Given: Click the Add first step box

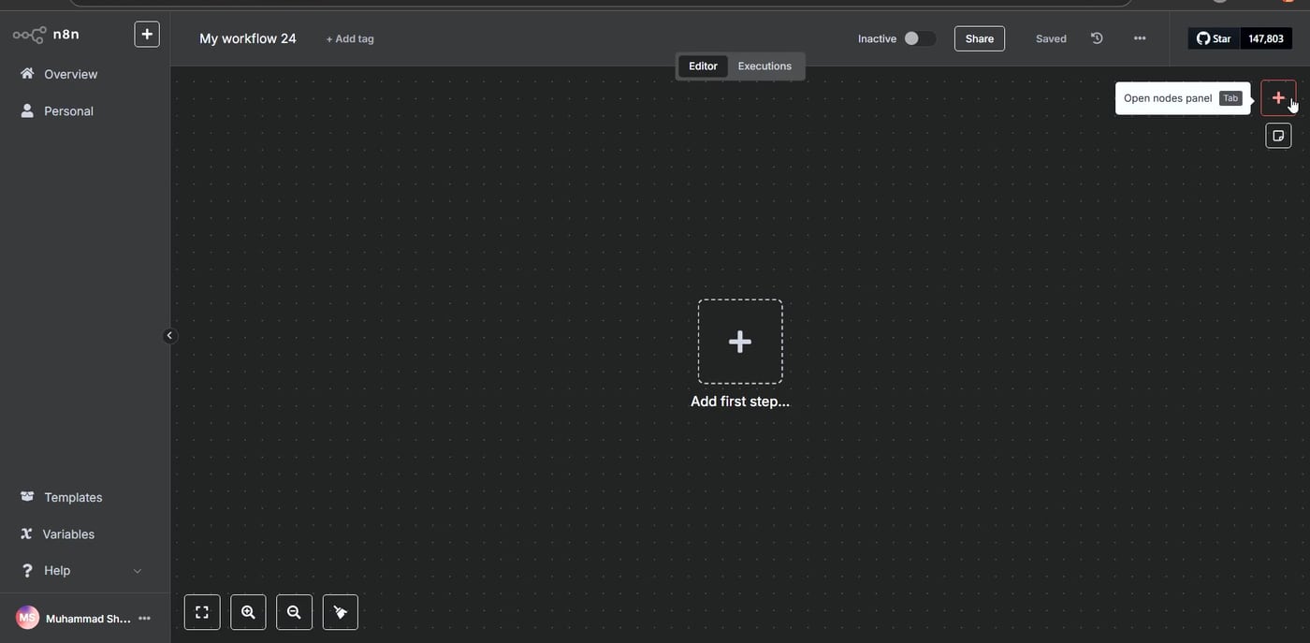Looking at the screenshot, I should (x=740, y=342).
